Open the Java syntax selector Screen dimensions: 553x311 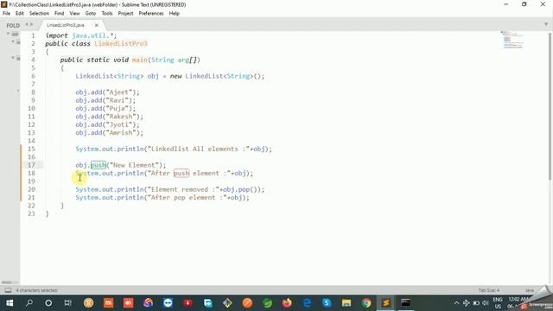pyautogui.click(x=530, y=290)
